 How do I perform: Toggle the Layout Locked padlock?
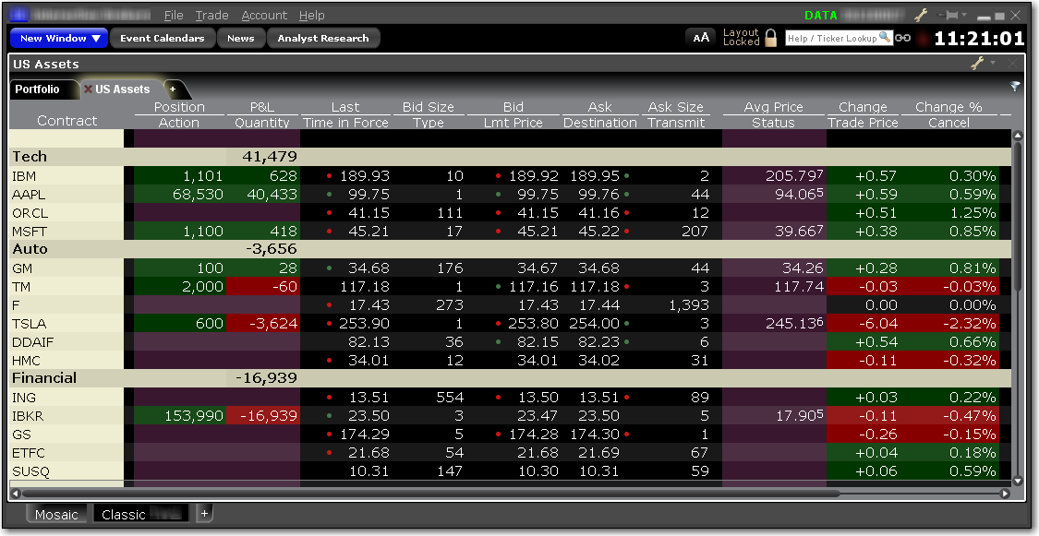(770, 38)
